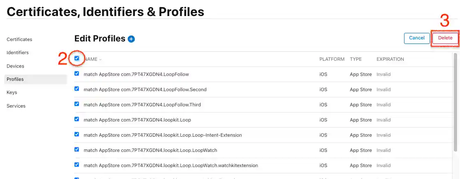The width and height of the screenshot is (460, 179).
Task: Click the Cancel button
Action: pos(417,38)
